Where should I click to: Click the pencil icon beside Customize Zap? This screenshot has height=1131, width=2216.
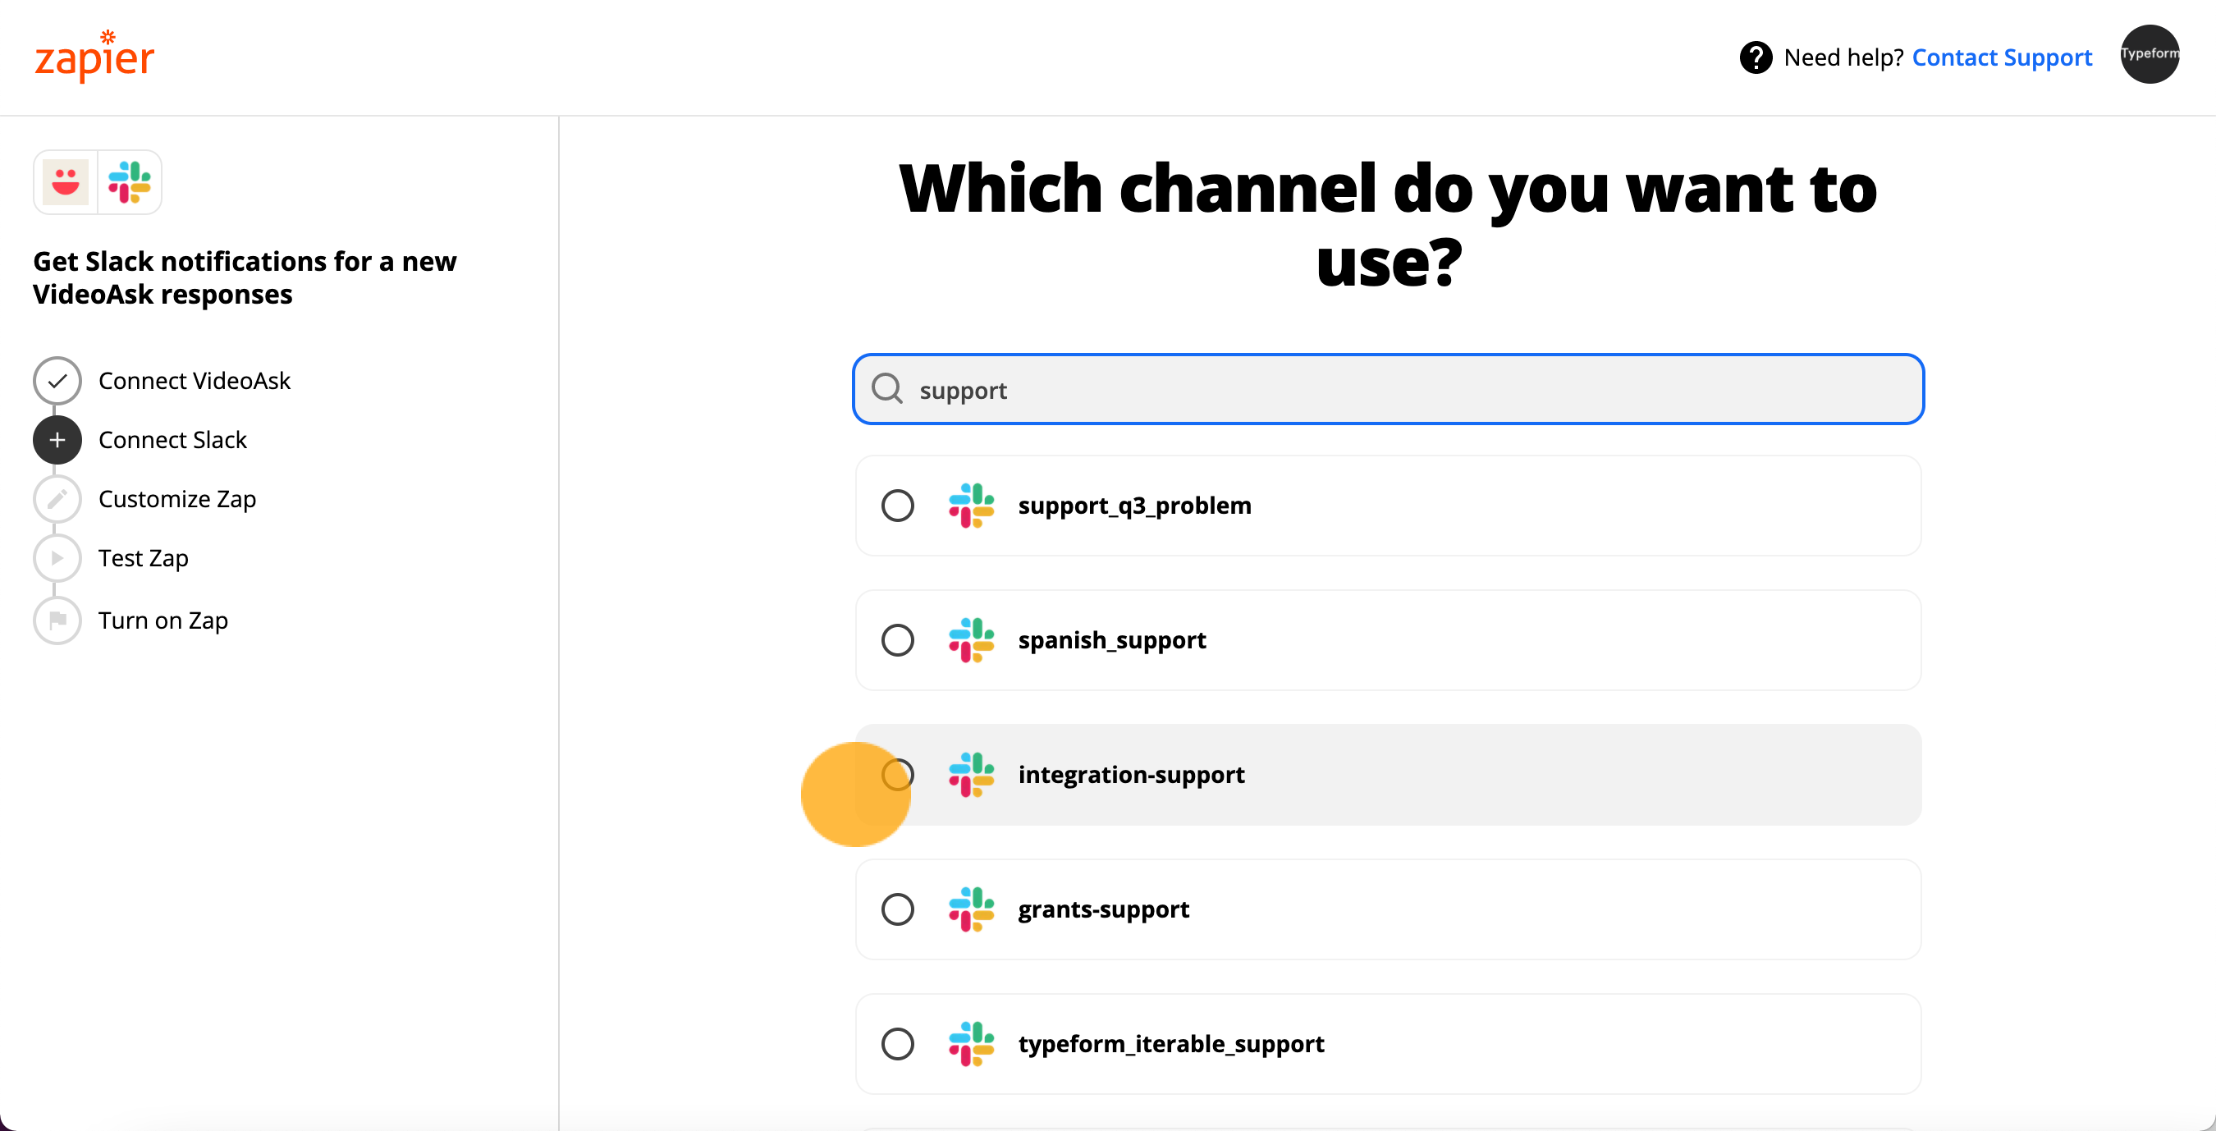click(57, 499)
